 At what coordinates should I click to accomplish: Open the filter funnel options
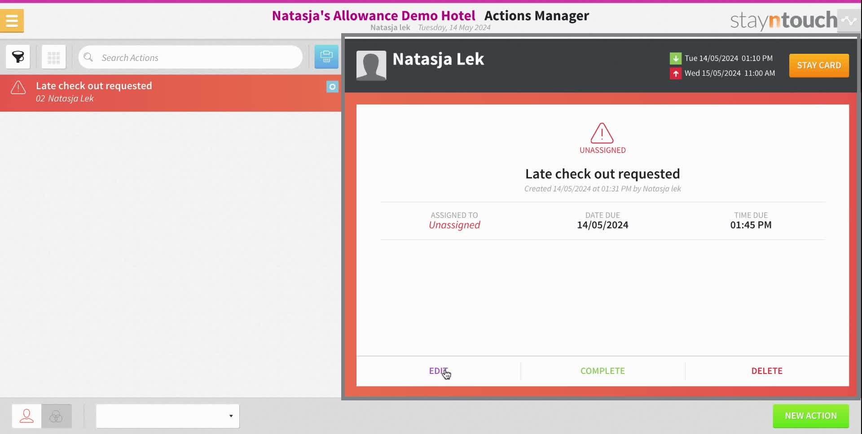click(18, 57)
